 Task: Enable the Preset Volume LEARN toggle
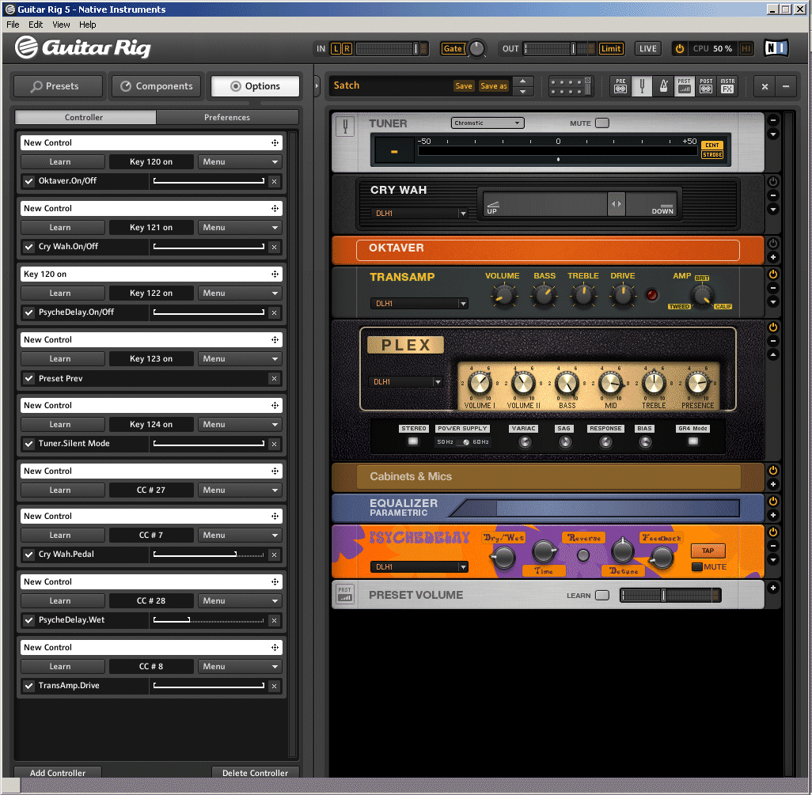pos(601,595)
